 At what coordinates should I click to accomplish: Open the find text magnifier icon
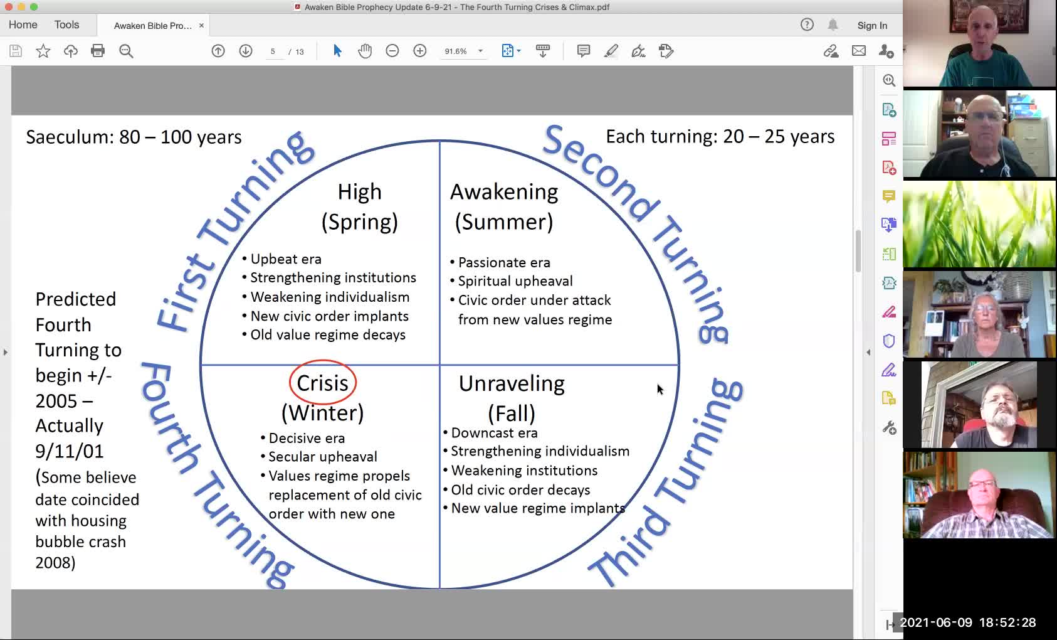click(126, 51)
